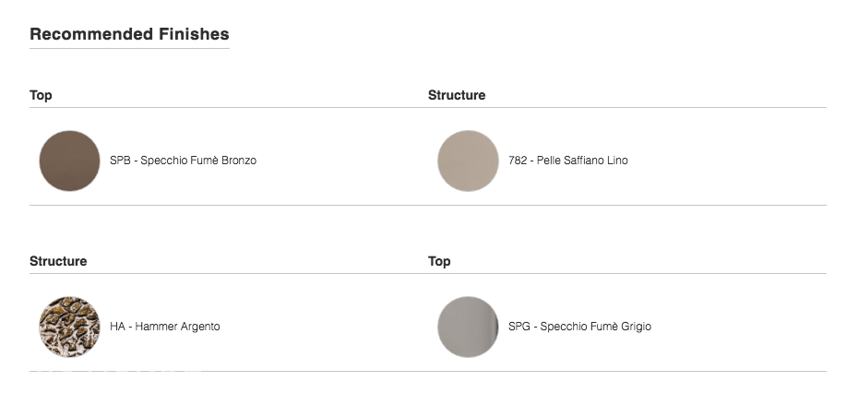Click the '782' code in structure finish

pos(518,161)
